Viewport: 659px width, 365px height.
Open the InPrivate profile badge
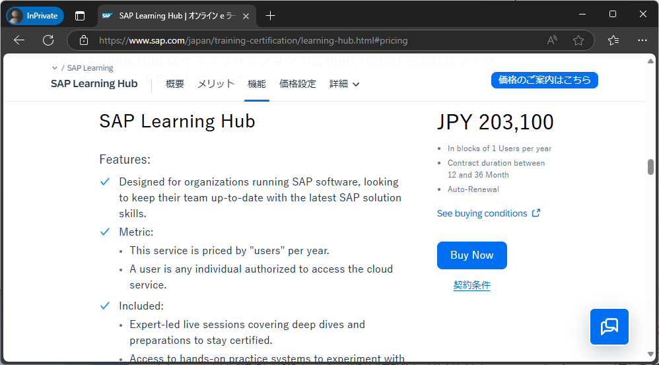click(35, 16)
